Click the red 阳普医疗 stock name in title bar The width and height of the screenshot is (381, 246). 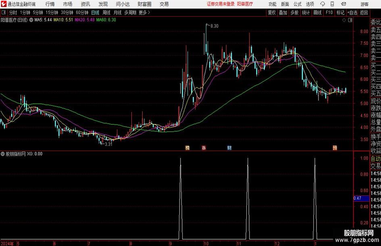pos(245,4)
